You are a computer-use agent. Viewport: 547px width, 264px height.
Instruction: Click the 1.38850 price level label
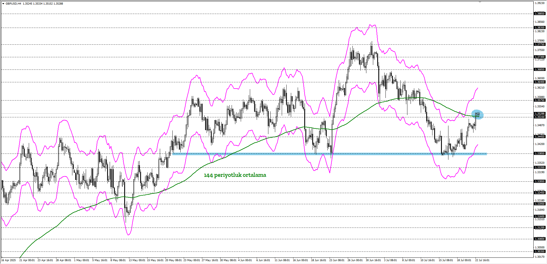click(539, 14)
